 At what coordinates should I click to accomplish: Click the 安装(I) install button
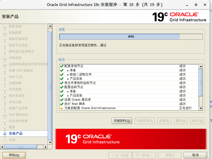tap(170, 155)
